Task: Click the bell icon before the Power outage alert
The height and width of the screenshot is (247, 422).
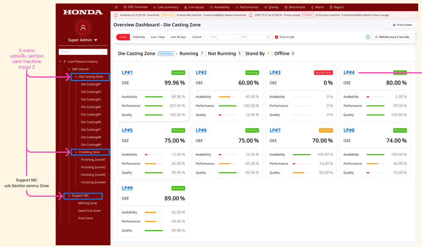Action: tap(251, 15)
